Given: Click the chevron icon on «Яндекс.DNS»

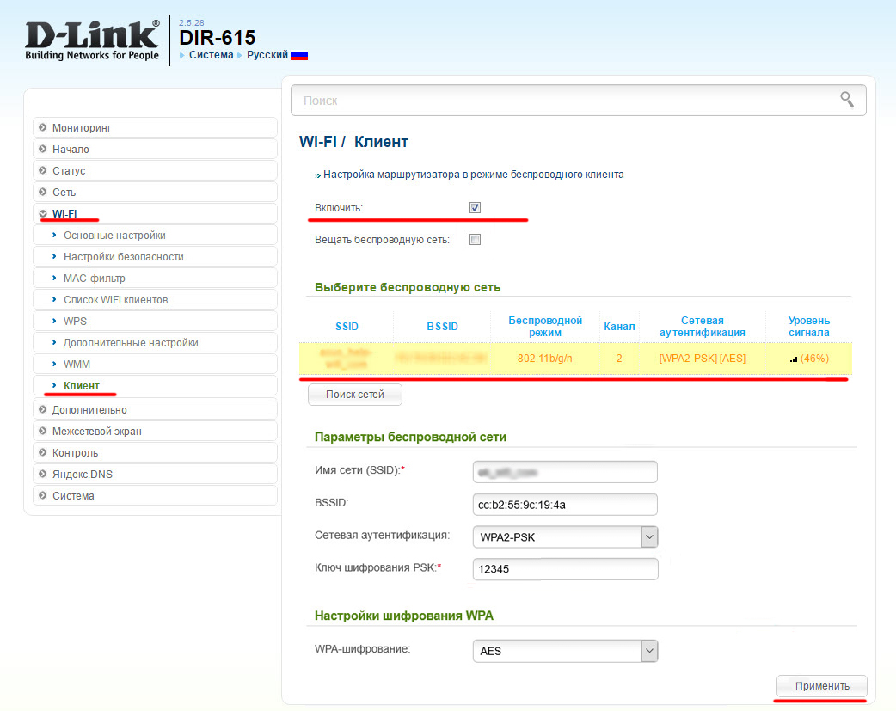Looking at the screenshot, I should [41, 474].
